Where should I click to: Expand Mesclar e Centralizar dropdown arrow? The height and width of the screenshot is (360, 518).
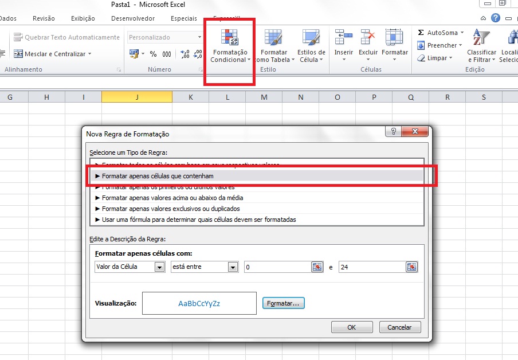pos(89,53)
